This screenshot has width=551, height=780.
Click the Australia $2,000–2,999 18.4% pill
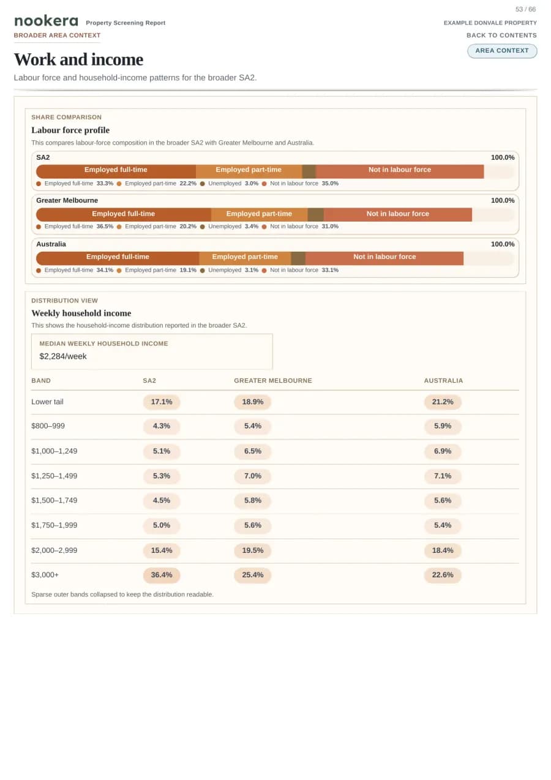(x=443, y=550)
